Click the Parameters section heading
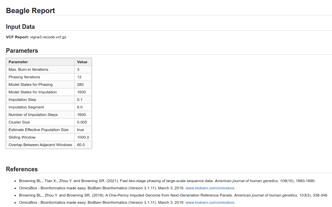The height and width of the screenshot is (207, 332). [x=22, y=51]
